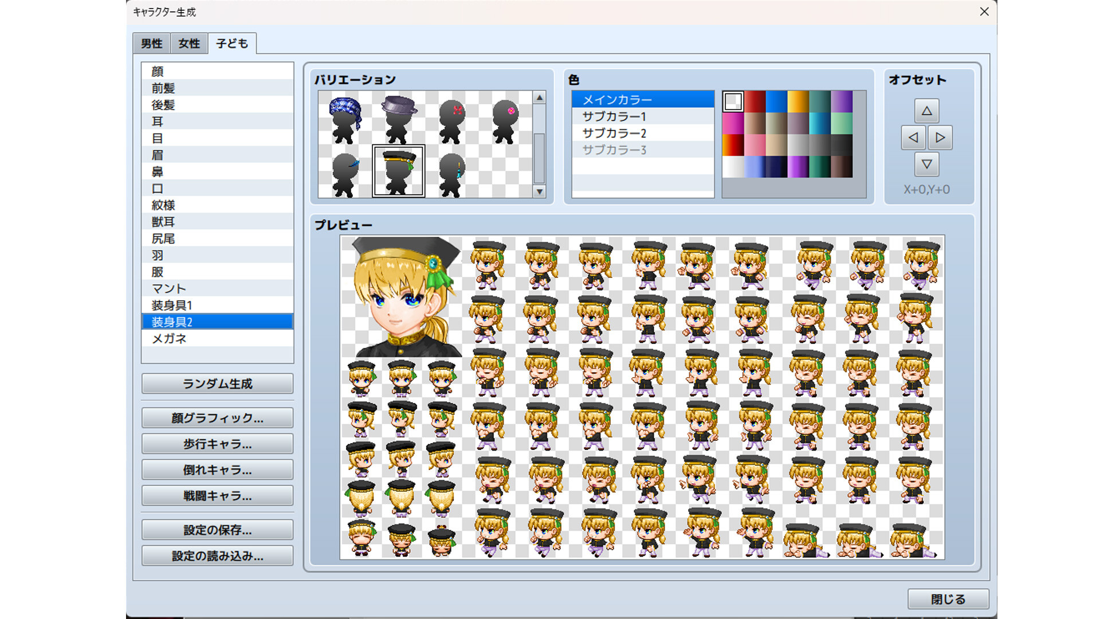Image resolution: width=1100 pixels, height=619 pixels.
Task: Pick the red color swatch
Action: click(755, 101)
